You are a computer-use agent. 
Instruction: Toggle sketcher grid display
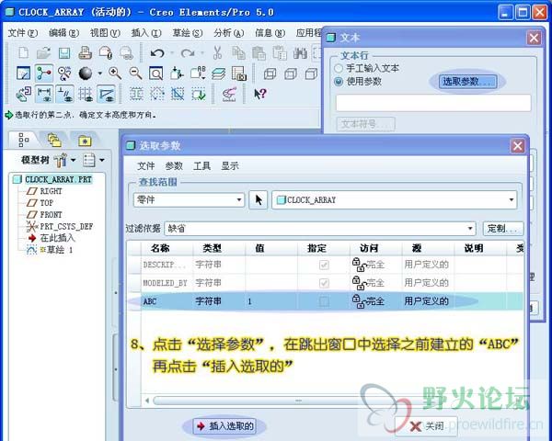click(x=86, y=94)
